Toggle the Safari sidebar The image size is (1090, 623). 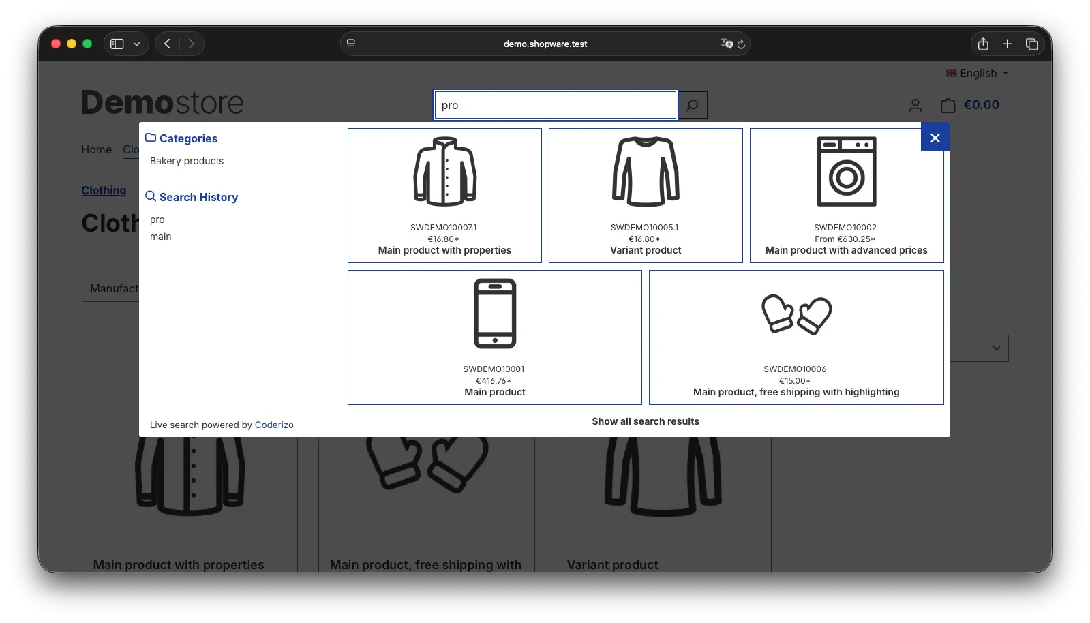pos(117,44)
